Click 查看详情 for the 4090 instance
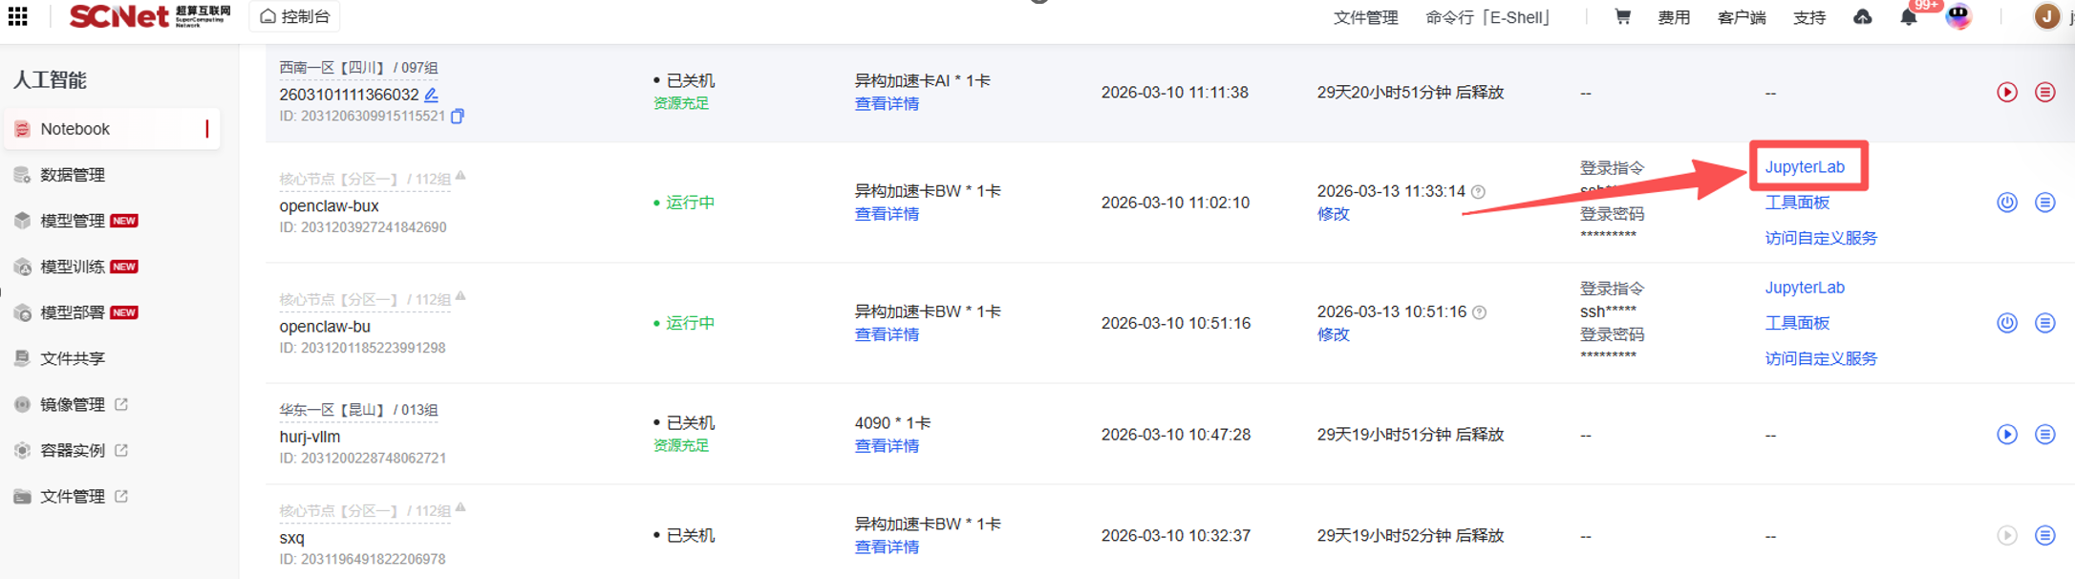The image size is (2075, 579). point(886,446)
